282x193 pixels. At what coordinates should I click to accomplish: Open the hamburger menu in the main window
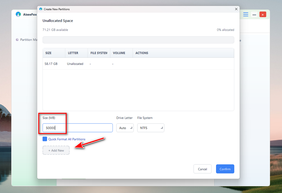click(x=246, y=14)
